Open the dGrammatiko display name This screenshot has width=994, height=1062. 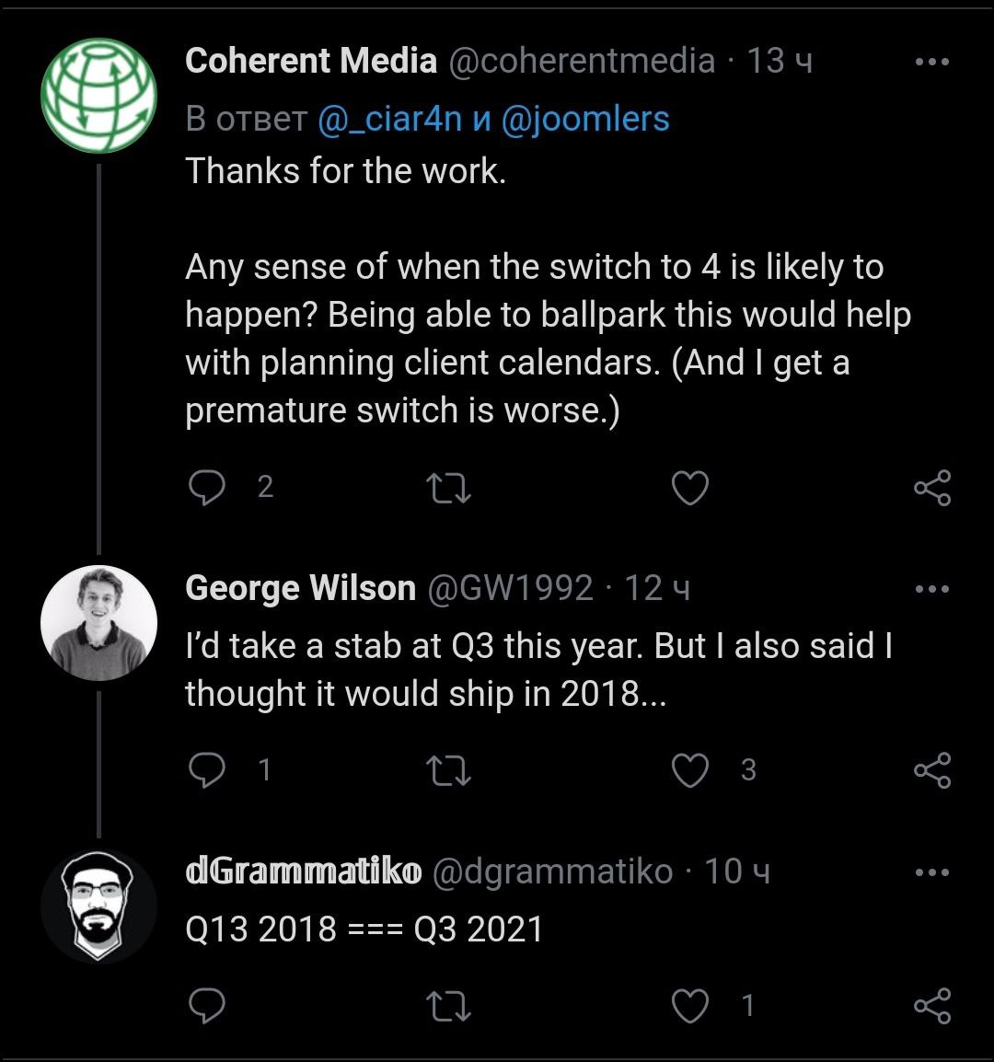point(303,872)
